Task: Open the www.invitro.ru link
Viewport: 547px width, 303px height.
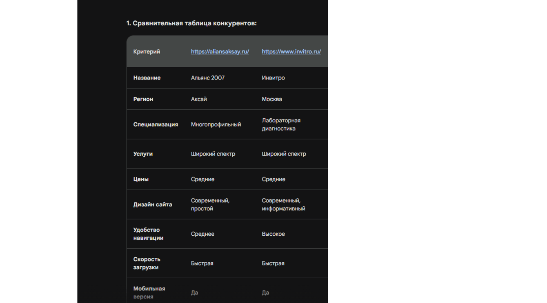Action: (x=291, y=52)
